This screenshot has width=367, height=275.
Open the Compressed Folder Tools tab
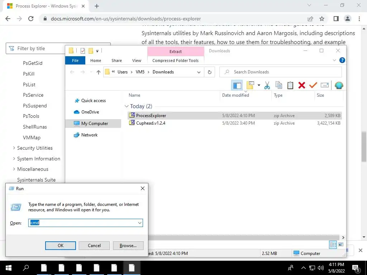click(x=175, y=60)
